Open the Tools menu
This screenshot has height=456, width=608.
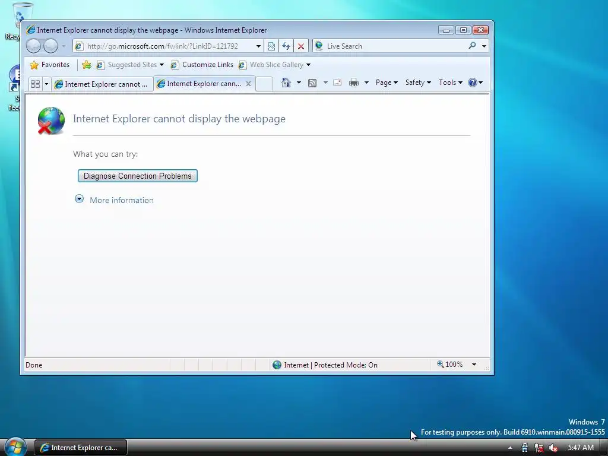450,83
